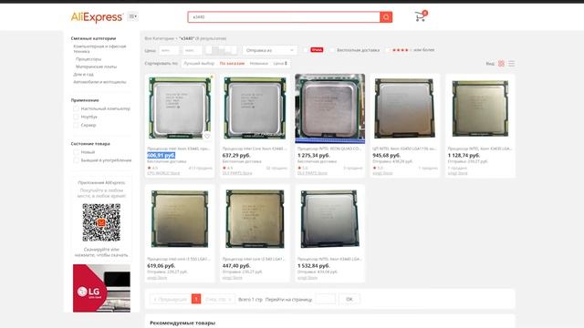
Task: Click the price distribution histogram
Action: coord(221,50)
